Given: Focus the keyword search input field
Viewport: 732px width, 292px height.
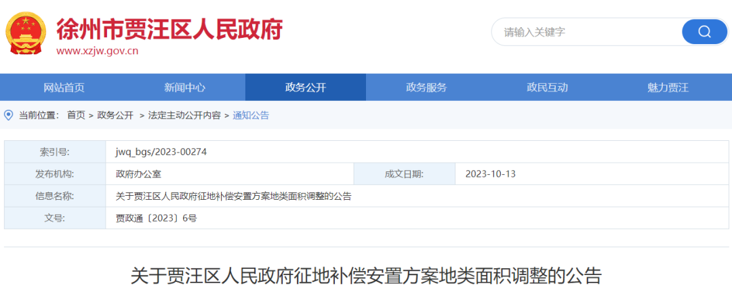Looking at the screenshot, I should [x=587, y=33].
